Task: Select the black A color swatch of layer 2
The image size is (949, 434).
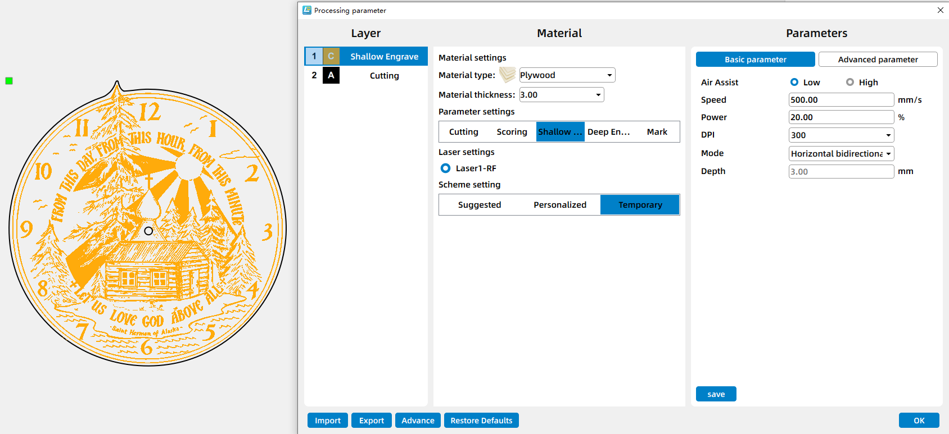Action: pyautogui.click(x=331, y=75)
